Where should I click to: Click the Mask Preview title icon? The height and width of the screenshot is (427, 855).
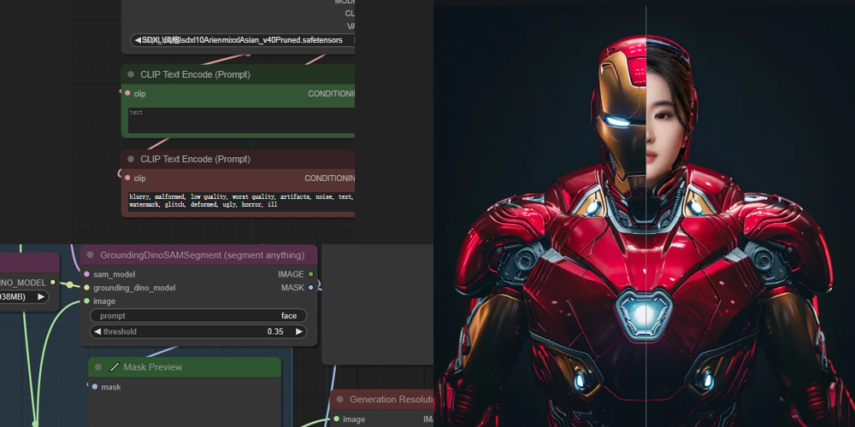coord(114,367)
